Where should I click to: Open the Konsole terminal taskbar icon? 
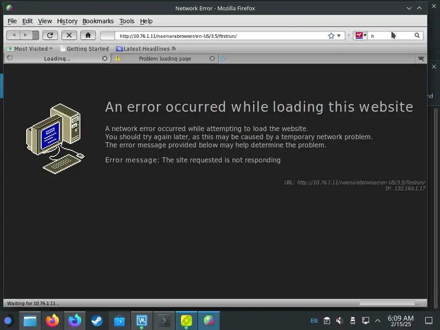pos(164,321)
